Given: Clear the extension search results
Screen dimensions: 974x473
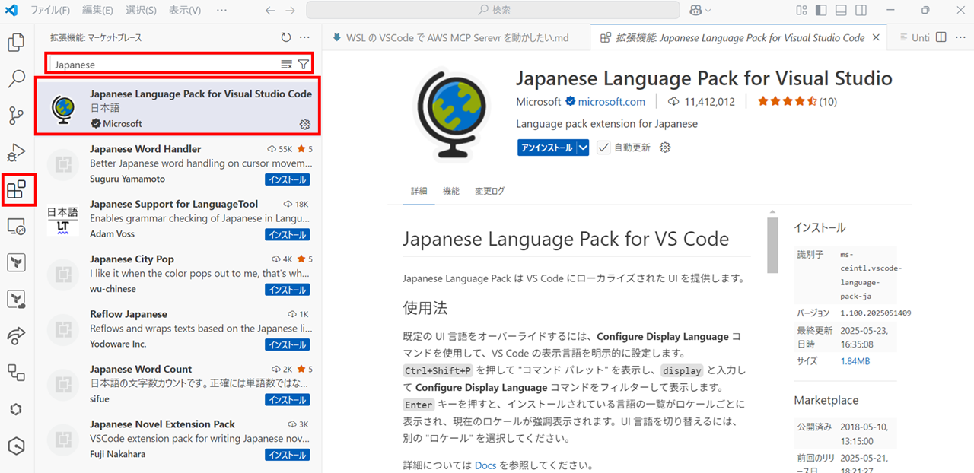Looking at the screenshot, I should coord(286,65).
